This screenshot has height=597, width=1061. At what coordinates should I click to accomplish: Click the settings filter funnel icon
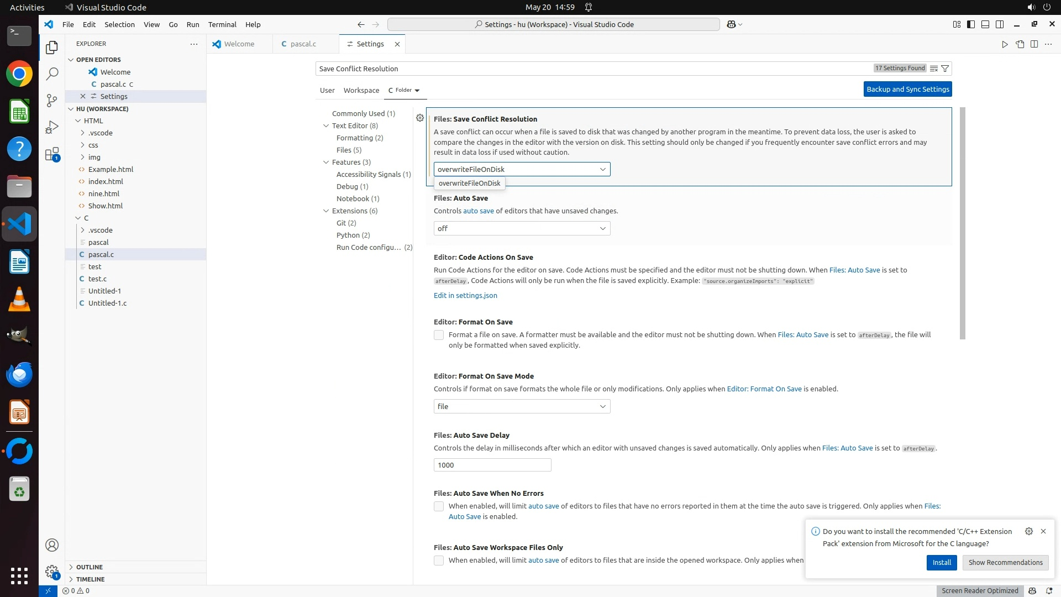click(945, 69)
